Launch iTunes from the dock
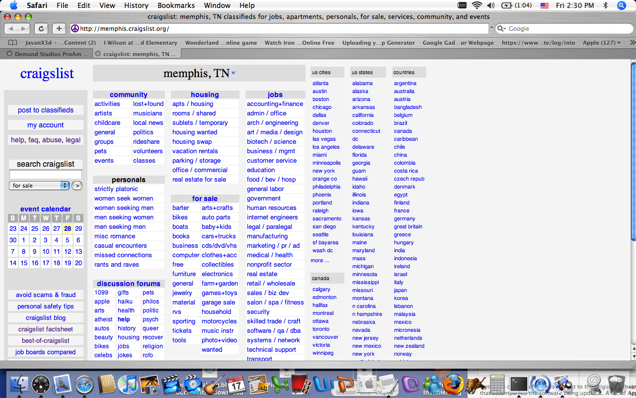Image resolution: width=636 pixels, height=398 pixels. pyautogui.click(x=128, y=384)
